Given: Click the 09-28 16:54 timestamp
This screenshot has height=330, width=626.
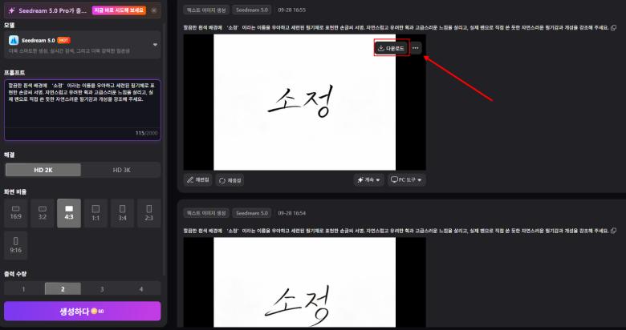Looking at the screenshot, I should 292,213.
